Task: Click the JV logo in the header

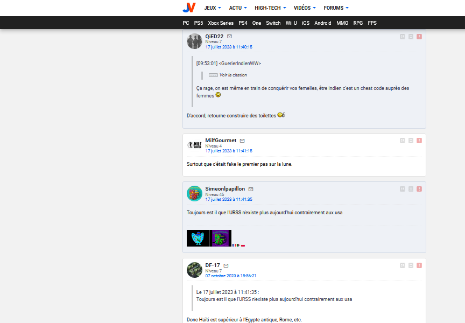Action: 188,8
